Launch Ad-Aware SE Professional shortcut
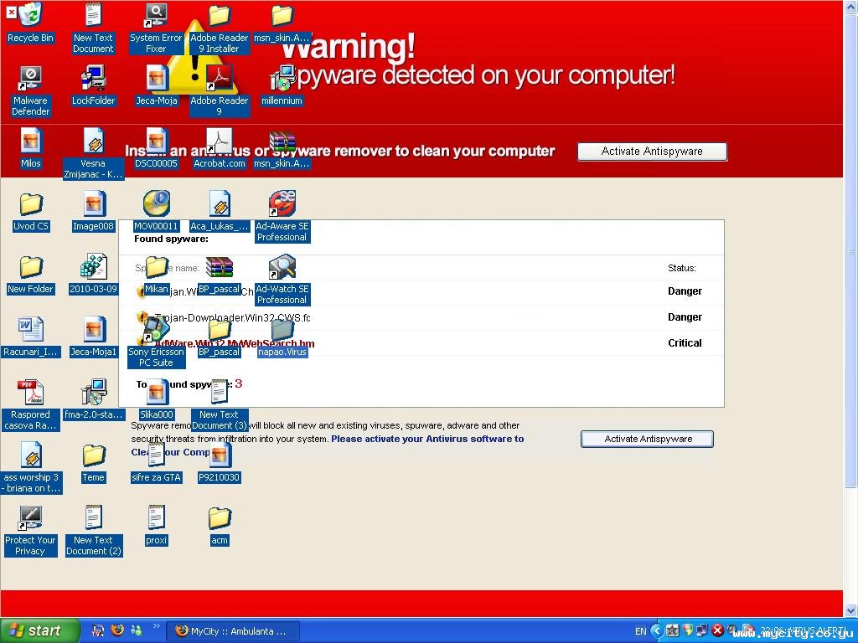 282,217
